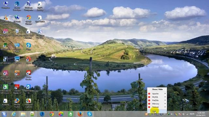Expand the MySQL submenu arrow
The image size is (209, 117).
(165, 97)
